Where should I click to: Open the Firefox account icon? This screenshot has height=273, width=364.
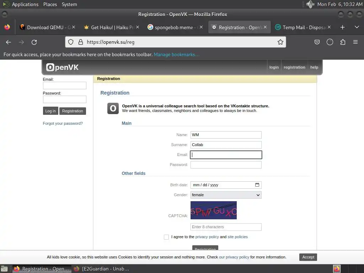tap(330, 42)
